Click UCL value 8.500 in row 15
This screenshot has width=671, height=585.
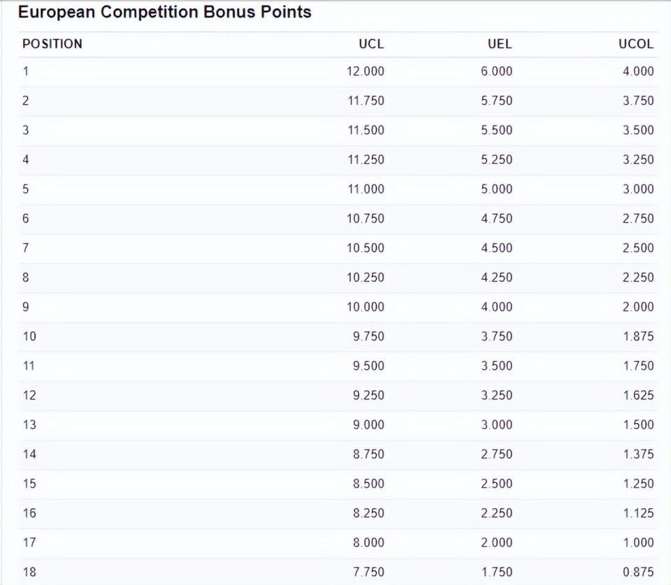[368, 484]
